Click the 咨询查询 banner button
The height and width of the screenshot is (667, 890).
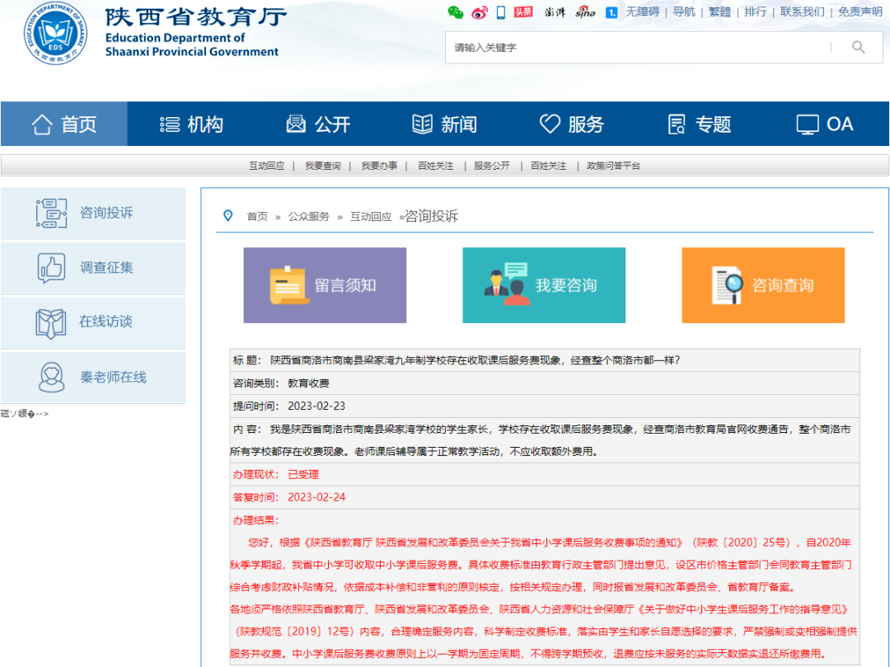click(763, 284)
